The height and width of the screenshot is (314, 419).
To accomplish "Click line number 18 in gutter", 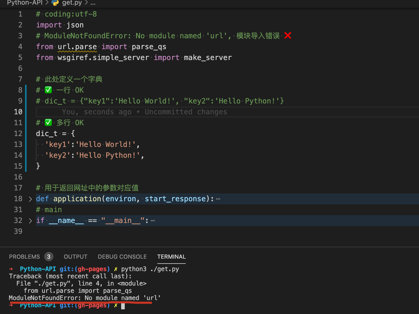I will click(x=18, y=199).
